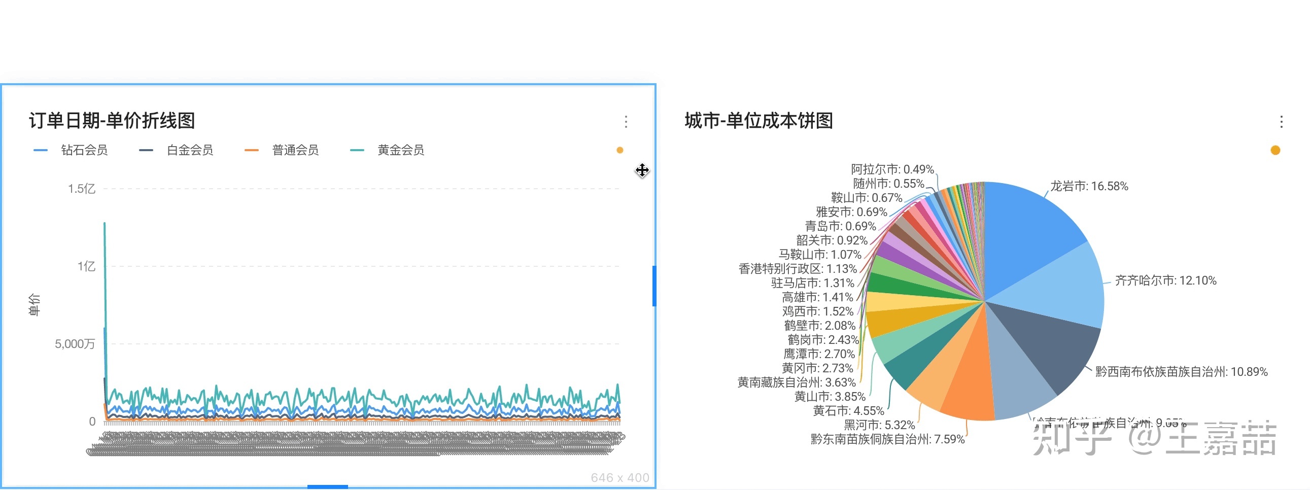Select the teal 黄金会员 legend marker
Screen dimensions: 1310x490
[x=358, y=150]
